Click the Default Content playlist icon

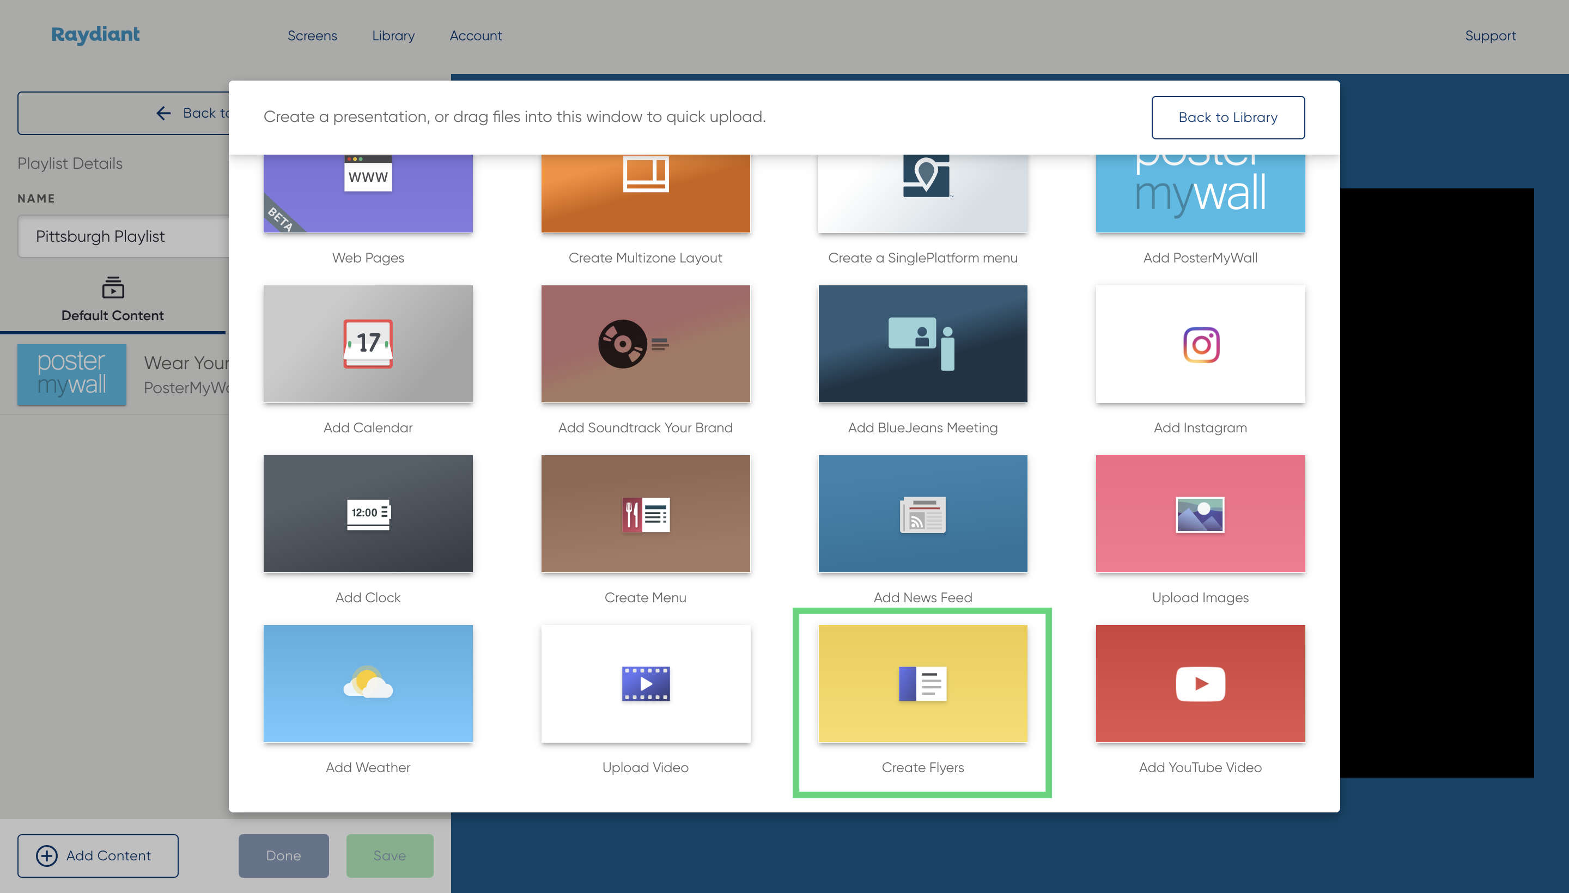pyautogui.click(x=113, y=287)
